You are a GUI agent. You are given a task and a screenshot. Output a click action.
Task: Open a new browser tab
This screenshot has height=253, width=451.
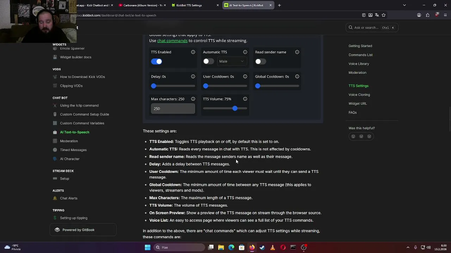tap(279, 5)
